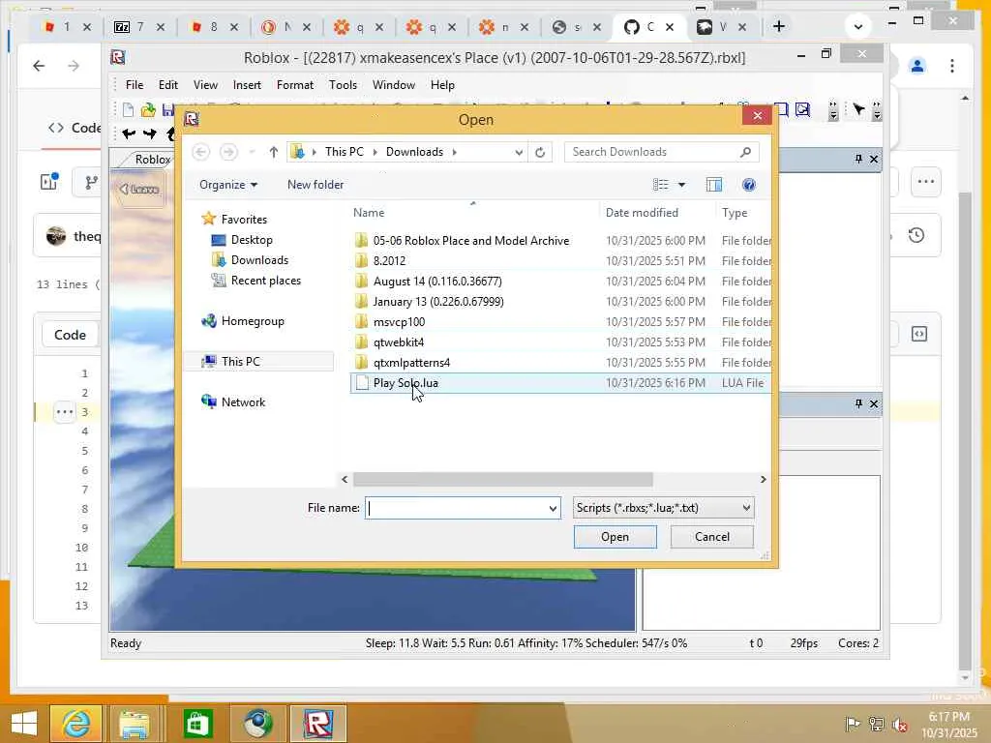Click the volume icon in system tray
Viewport: 991px width, 743px height.
pos(900,725)
